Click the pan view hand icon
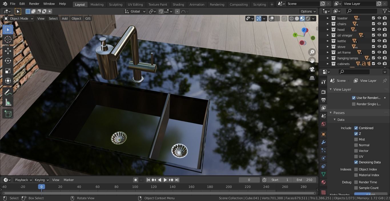This screenshot has width=390, height=201. coord(312,60)
